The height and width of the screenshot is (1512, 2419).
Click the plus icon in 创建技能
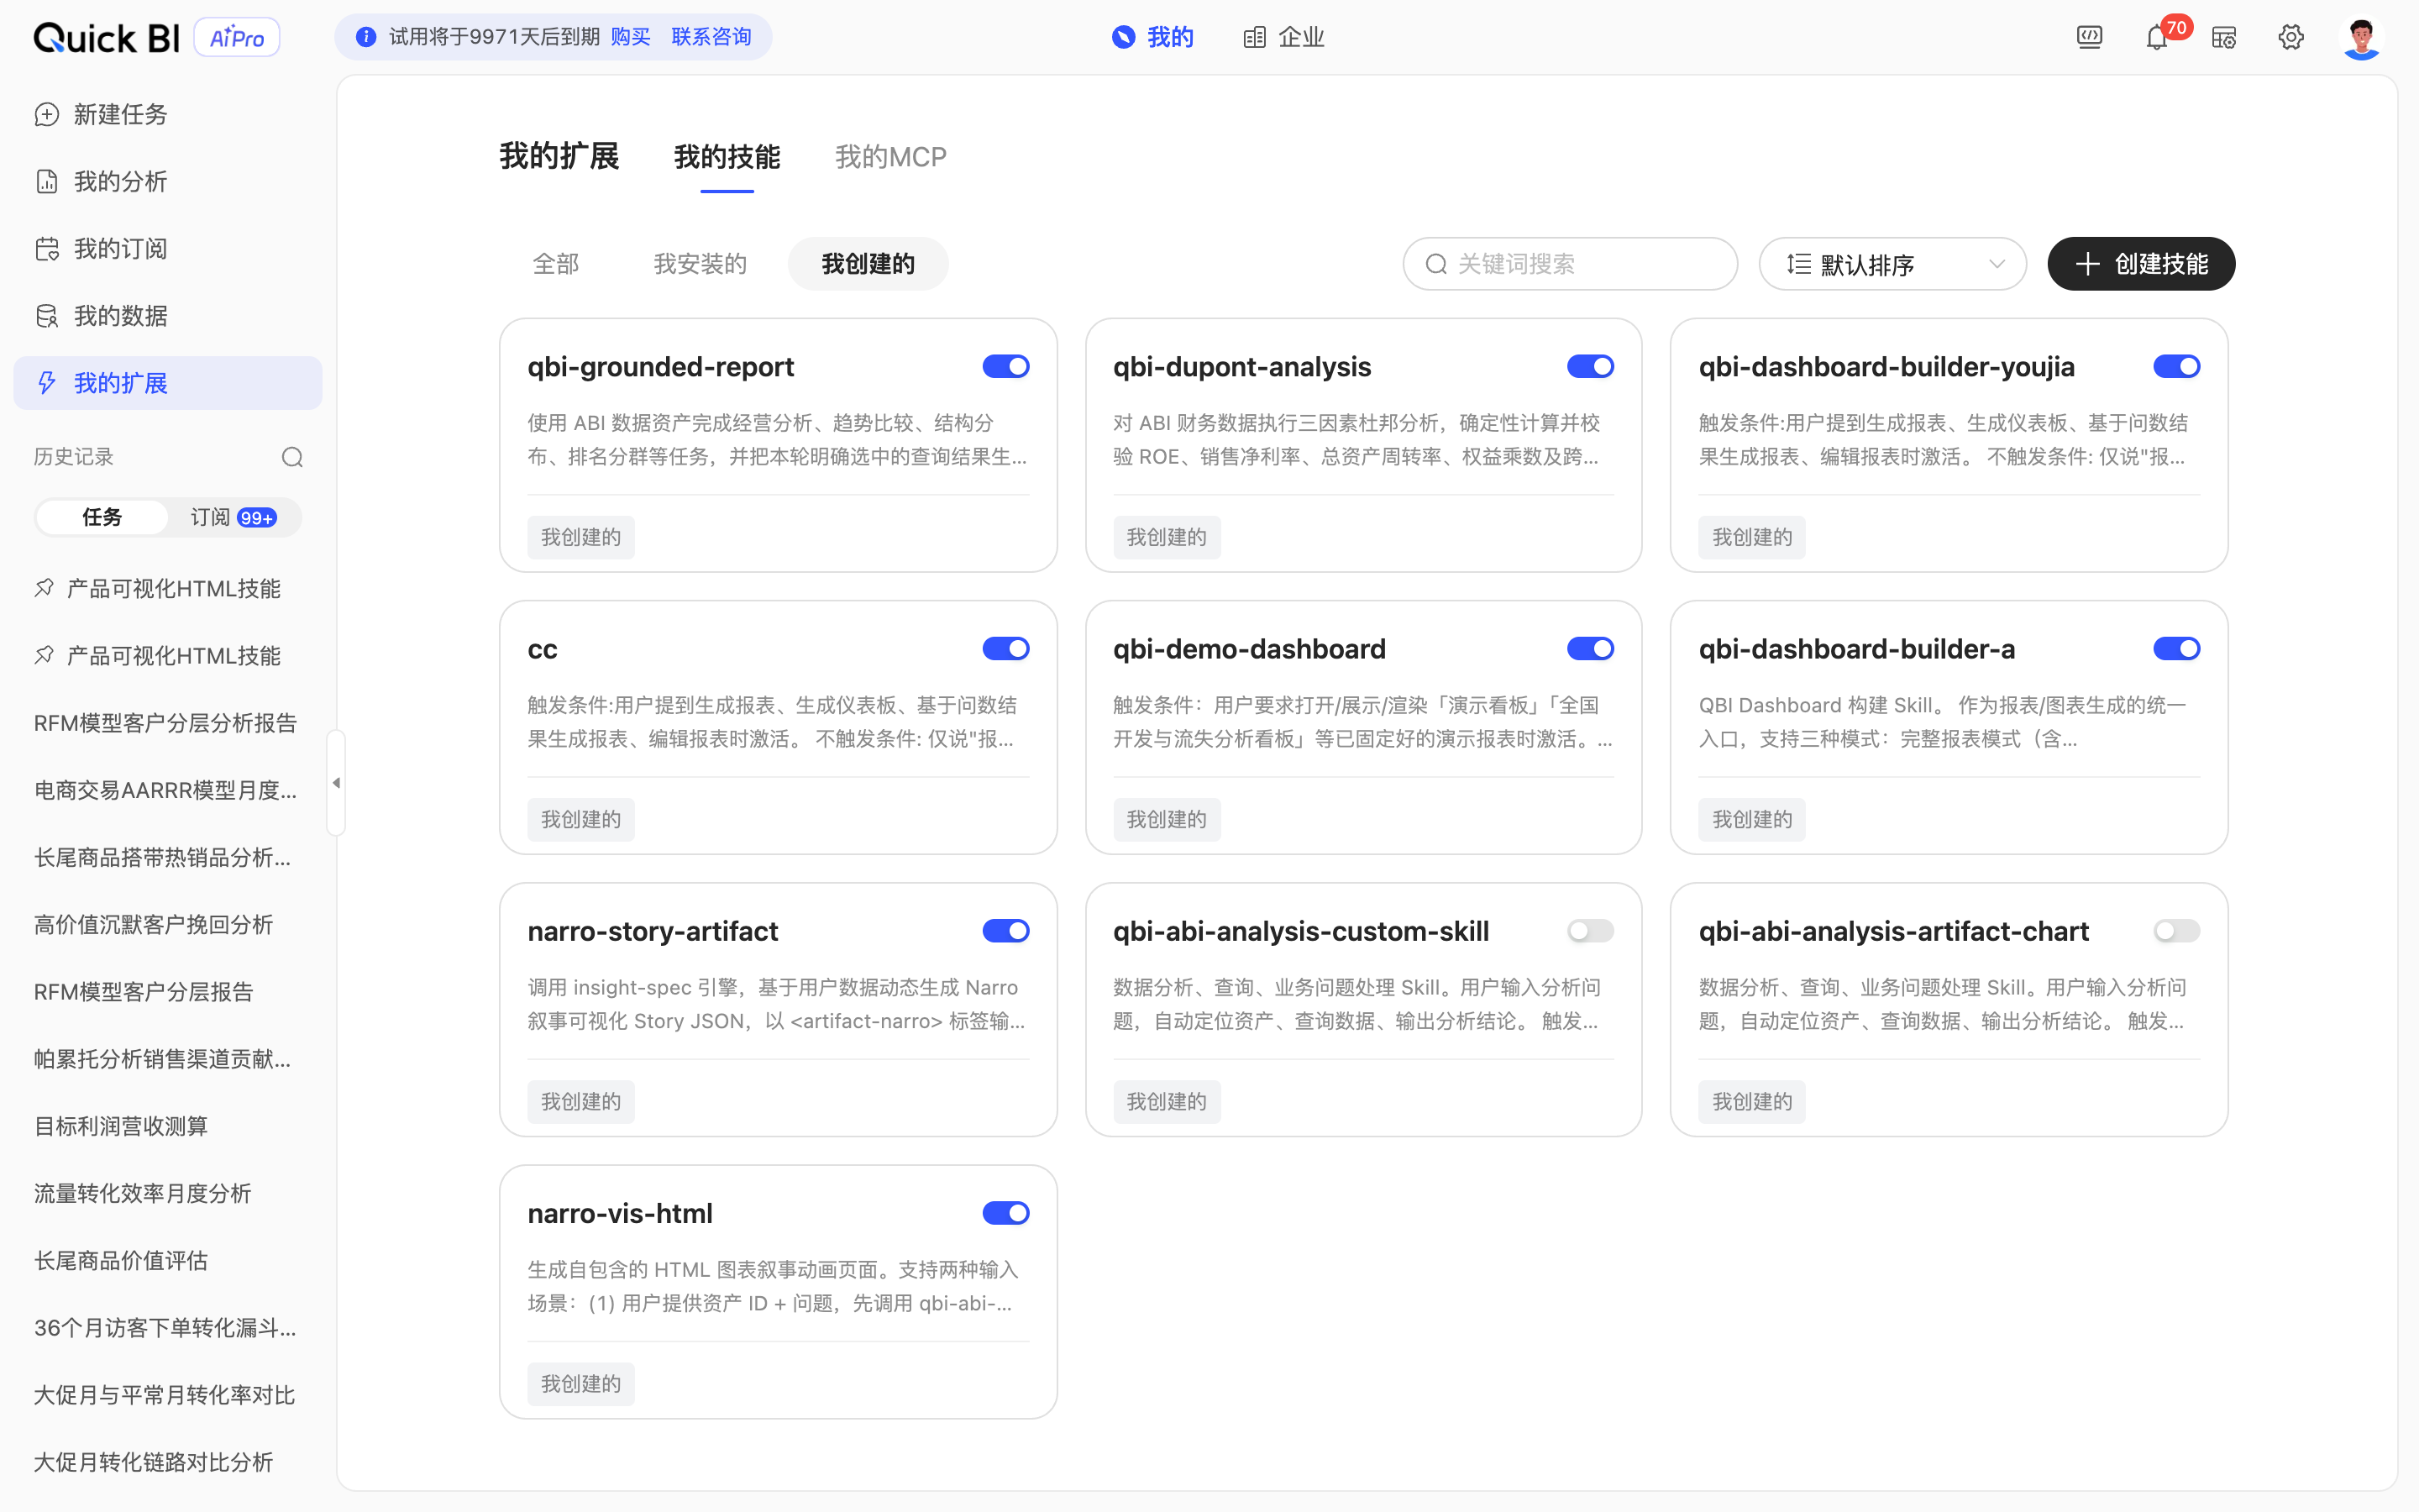tap(2087, 264)
